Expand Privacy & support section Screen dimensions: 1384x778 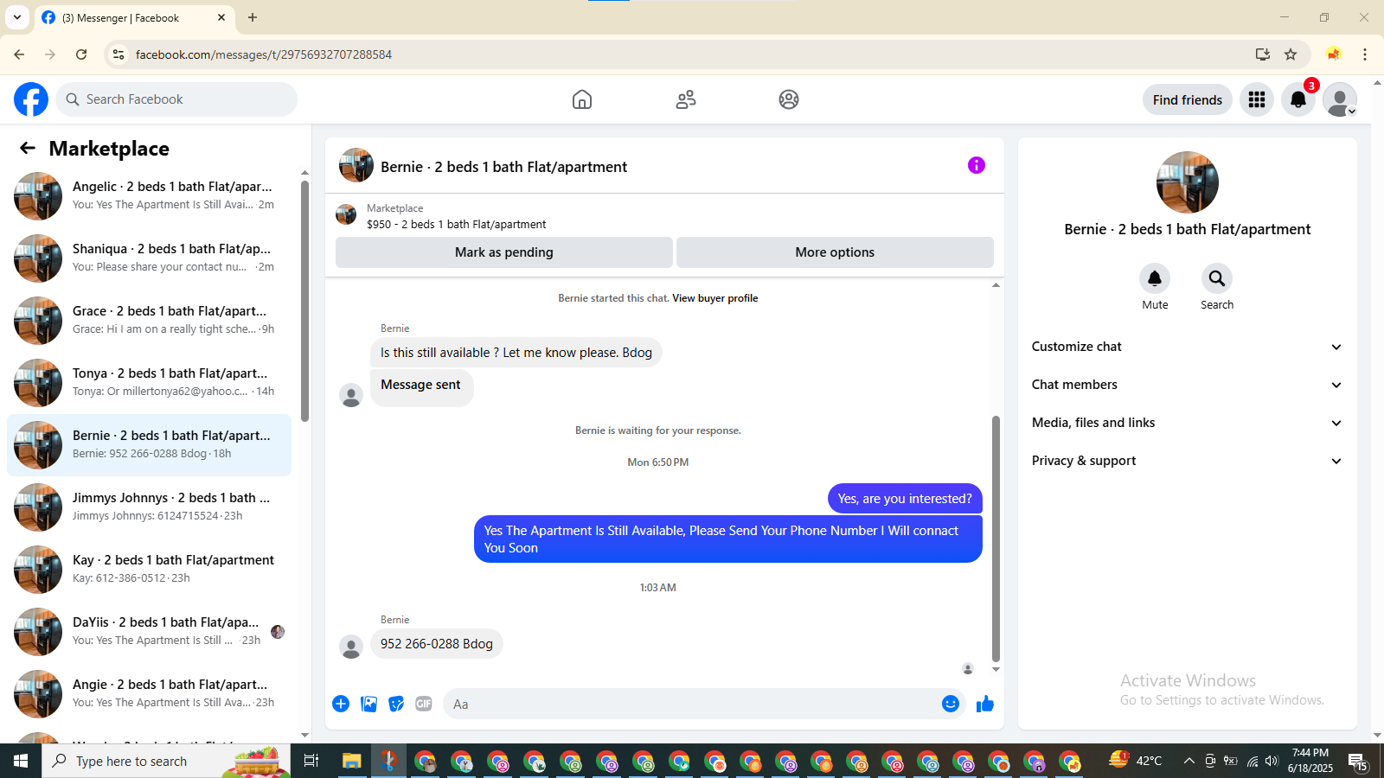coord(1188,461)
